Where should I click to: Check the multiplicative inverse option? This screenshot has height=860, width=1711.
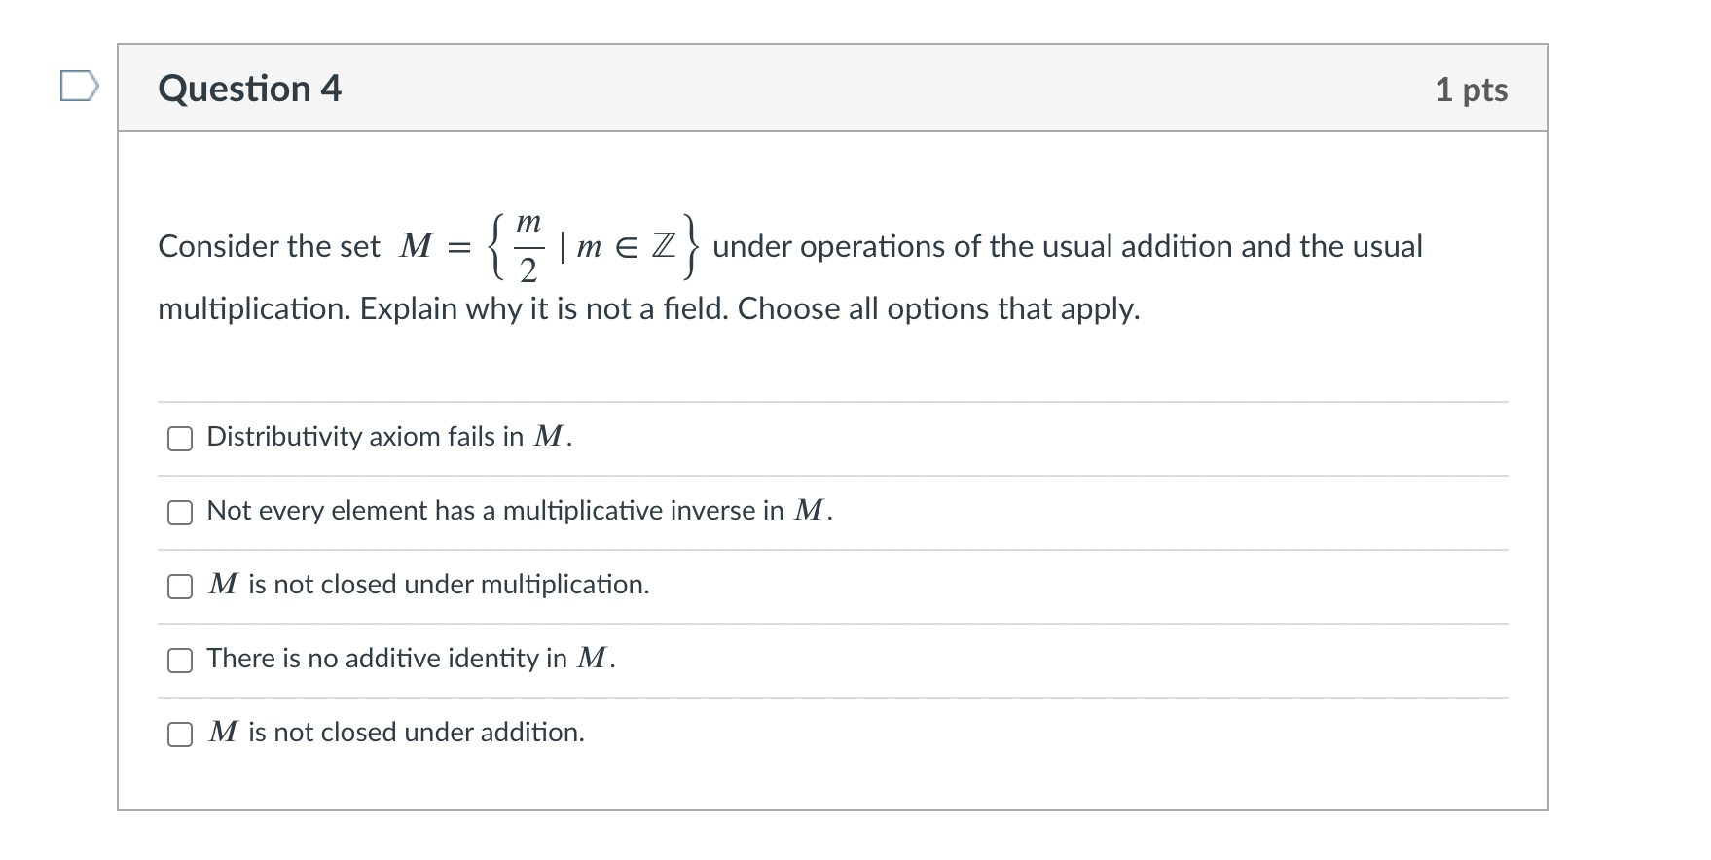[179, 512]
